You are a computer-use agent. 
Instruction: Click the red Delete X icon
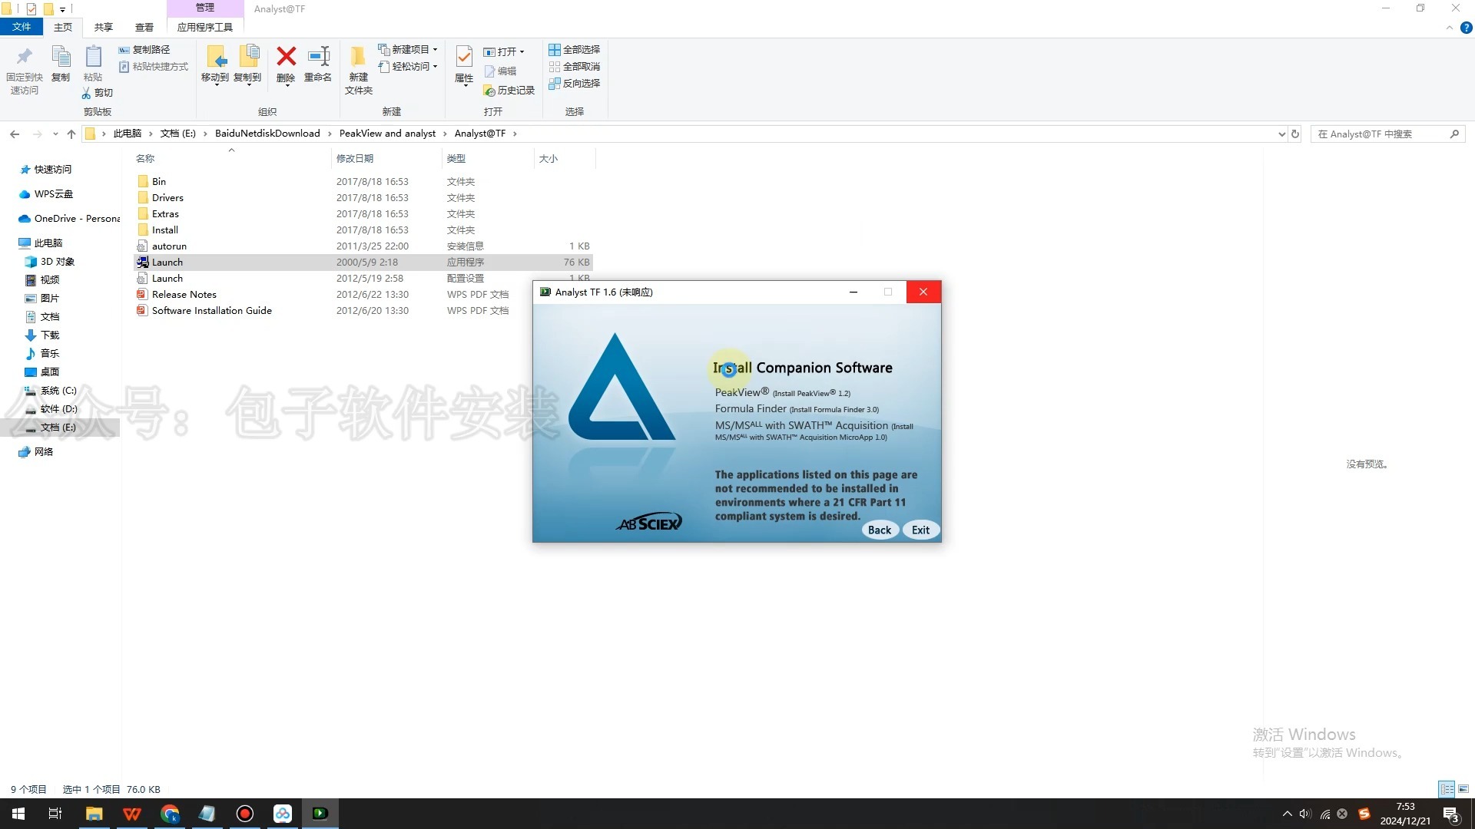tap(286, 56)
